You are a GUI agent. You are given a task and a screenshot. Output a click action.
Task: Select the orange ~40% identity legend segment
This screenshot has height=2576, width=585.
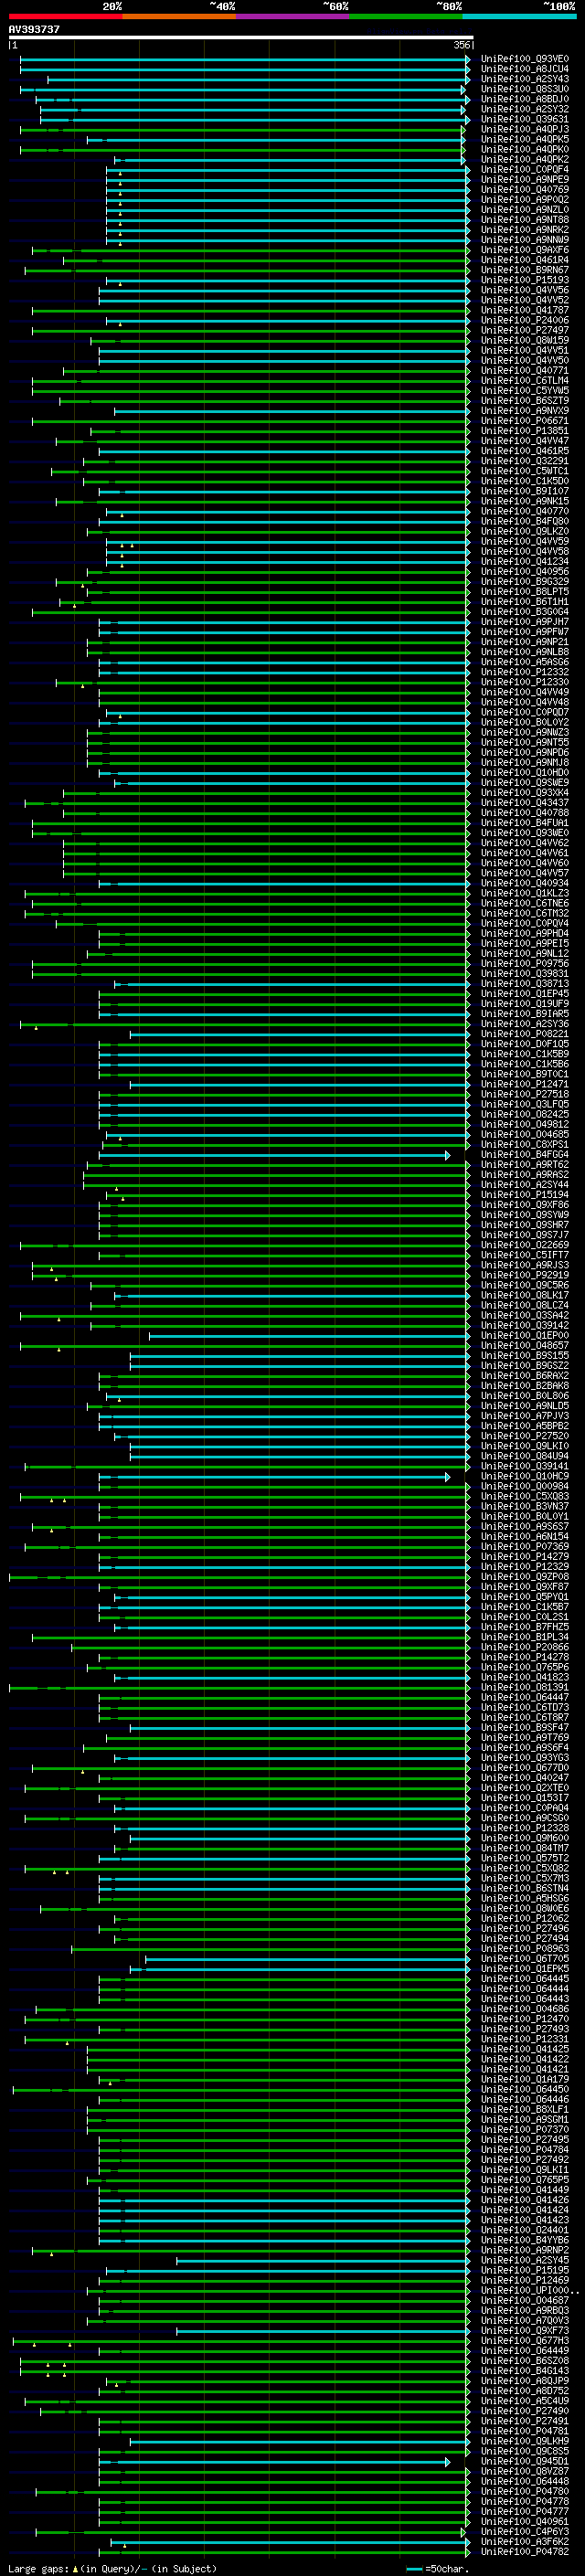pos(179,16)
